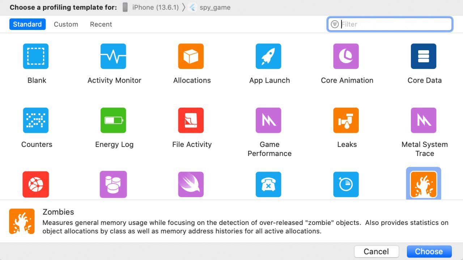This screenshot has width=463, height=260.
Task: Select the Core Animation template
Action: (346, 56)
